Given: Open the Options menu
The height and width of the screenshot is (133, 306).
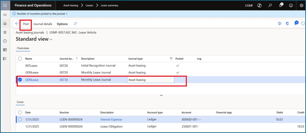Looking at the screenshot, I should click(x=62, y=24).
